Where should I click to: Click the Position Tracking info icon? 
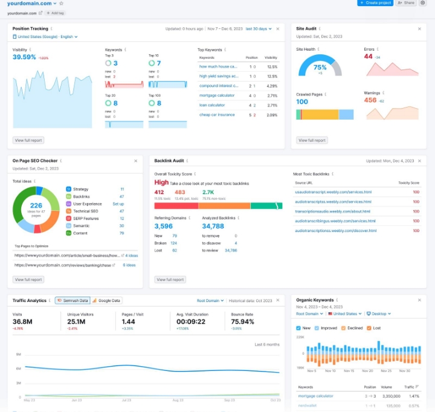tap(51, 28)
